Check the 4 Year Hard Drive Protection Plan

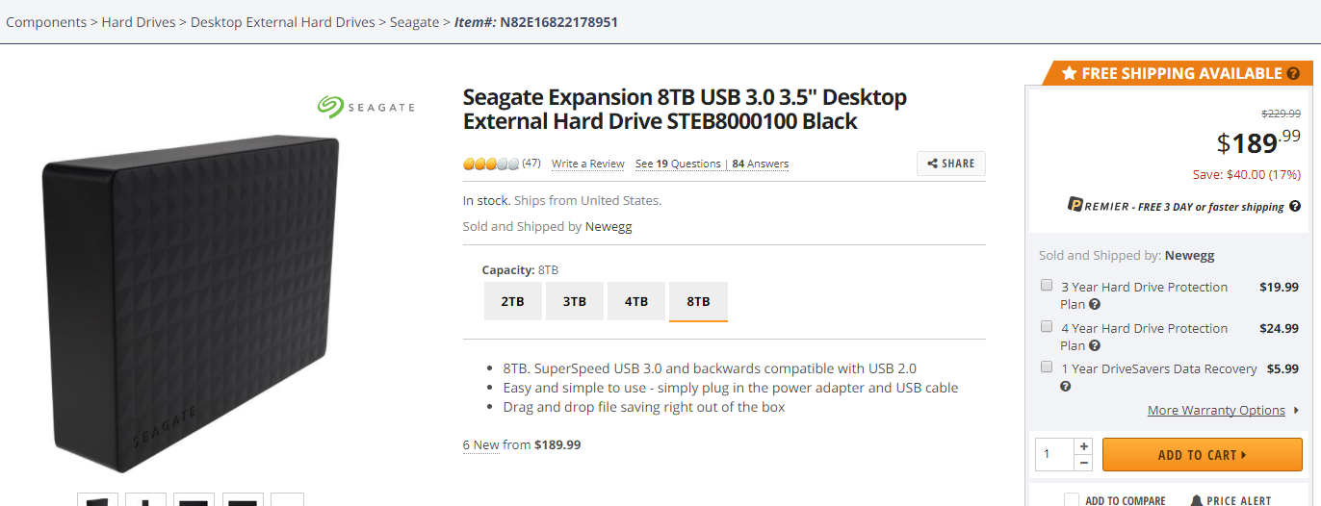1047,326
